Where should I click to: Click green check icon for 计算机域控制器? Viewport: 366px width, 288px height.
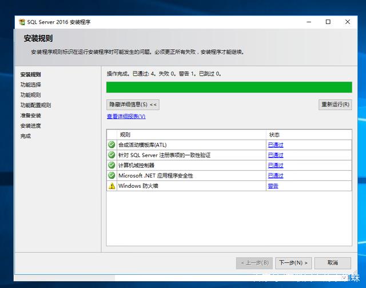coord(112,165)
